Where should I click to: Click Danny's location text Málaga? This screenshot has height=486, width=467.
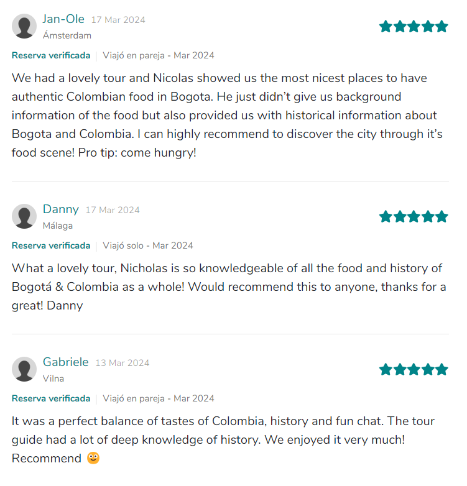click(58, 226)
